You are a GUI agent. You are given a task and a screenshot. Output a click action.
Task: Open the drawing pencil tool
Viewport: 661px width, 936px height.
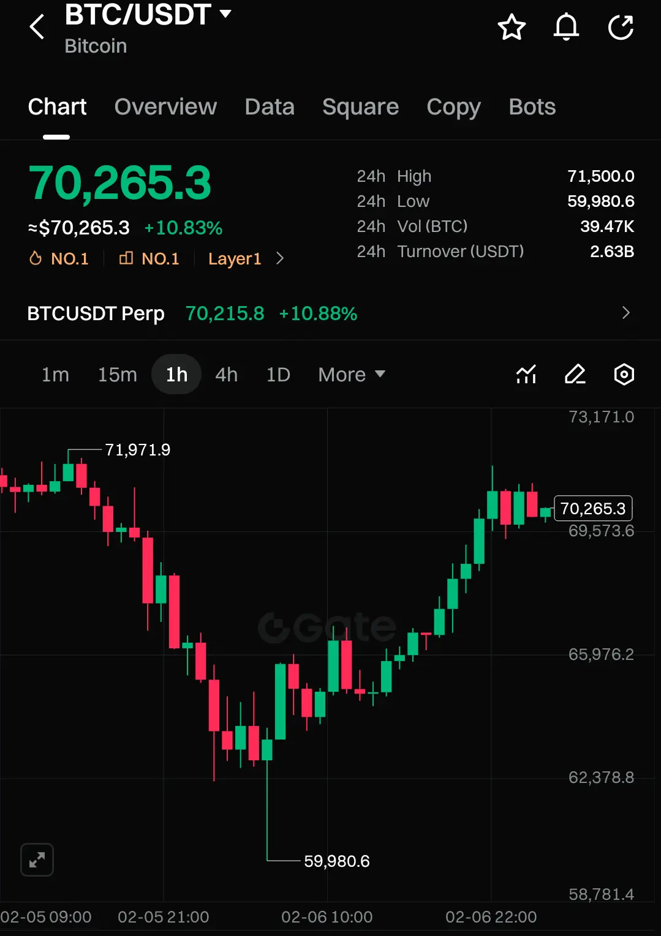tap(575, 374)
